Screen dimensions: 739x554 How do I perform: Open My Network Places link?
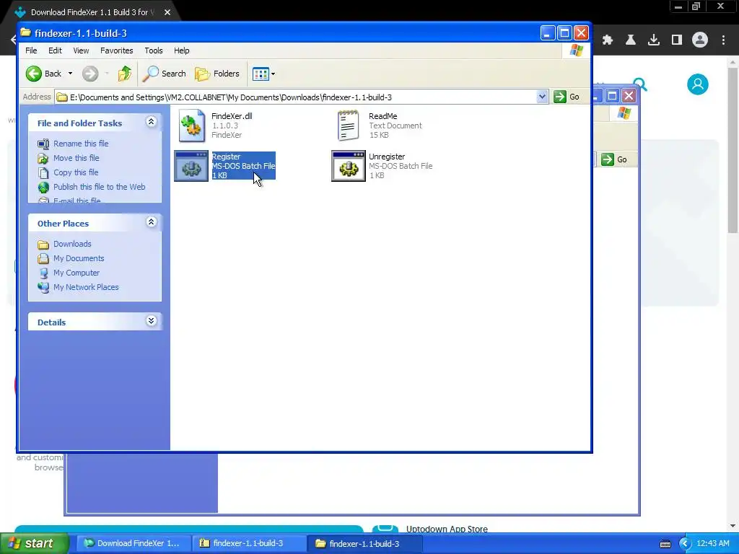click(x=86, y=287)
